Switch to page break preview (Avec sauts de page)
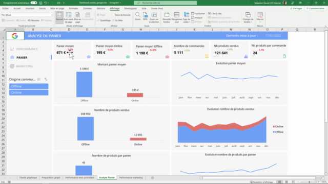Viewport: 328px width, 184px height. pos(68,17)
